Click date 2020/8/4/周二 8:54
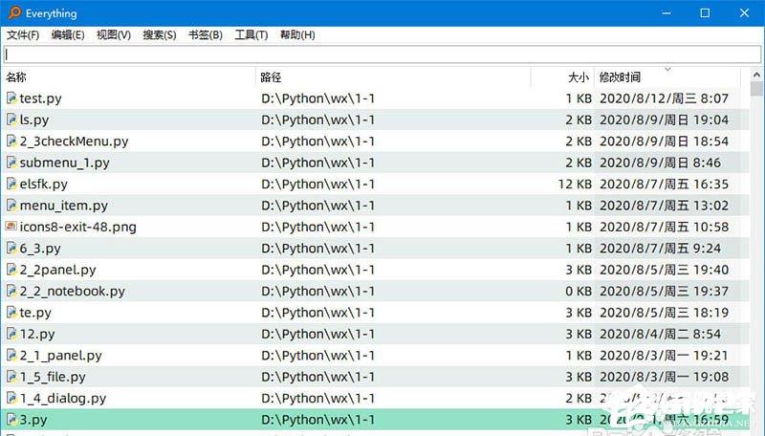Viewport: 765px width, 436px height. click(x=660, y=334)
